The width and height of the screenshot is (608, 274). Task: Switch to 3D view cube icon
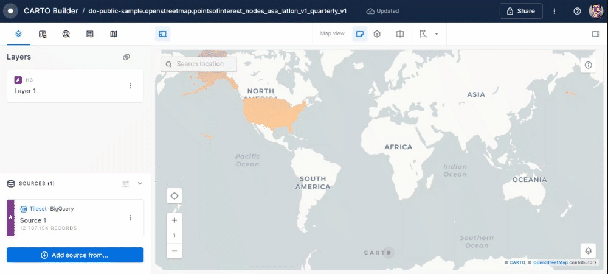(377, 34)
